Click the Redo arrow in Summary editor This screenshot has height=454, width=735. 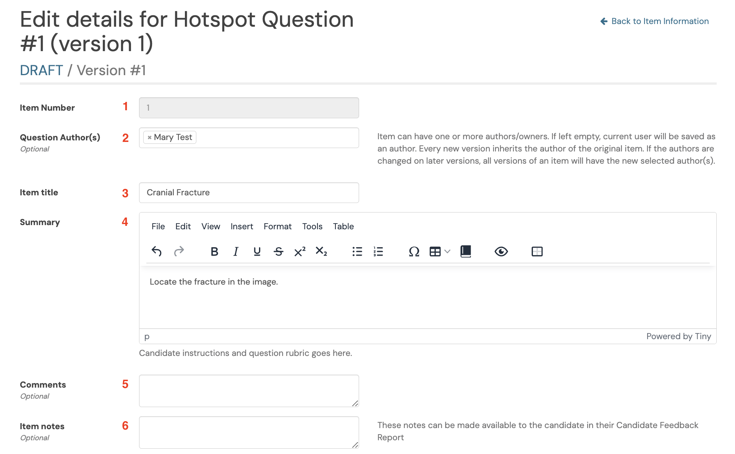(x=179, y=251)
